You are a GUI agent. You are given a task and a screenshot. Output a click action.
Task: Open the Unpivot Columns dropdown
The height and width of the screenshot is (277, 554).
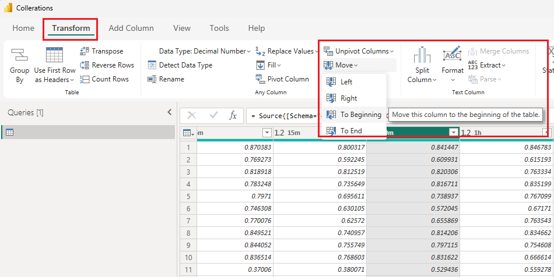358,51
